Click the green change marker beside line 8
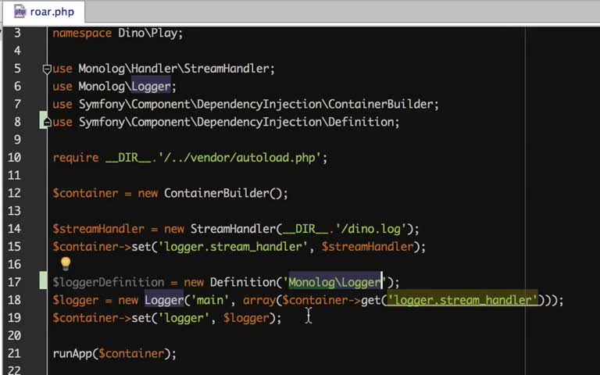This screenshot has width=600, height=375. point(43,120)
